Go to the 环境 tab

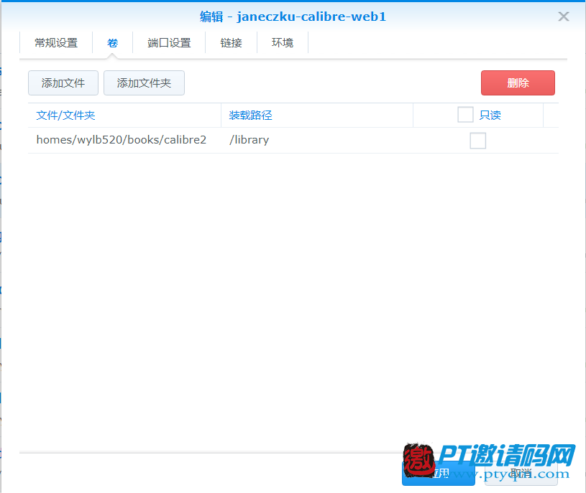pos(283,43)
